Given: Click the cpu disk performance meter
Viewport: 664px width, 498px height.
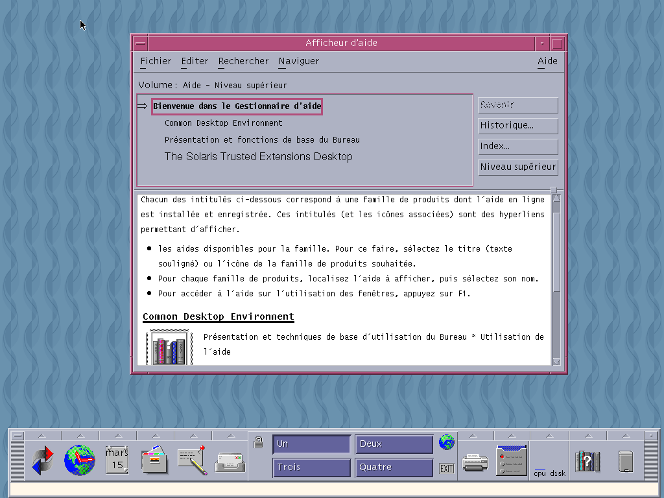Looking at the screenshot, I should point(550,473).
